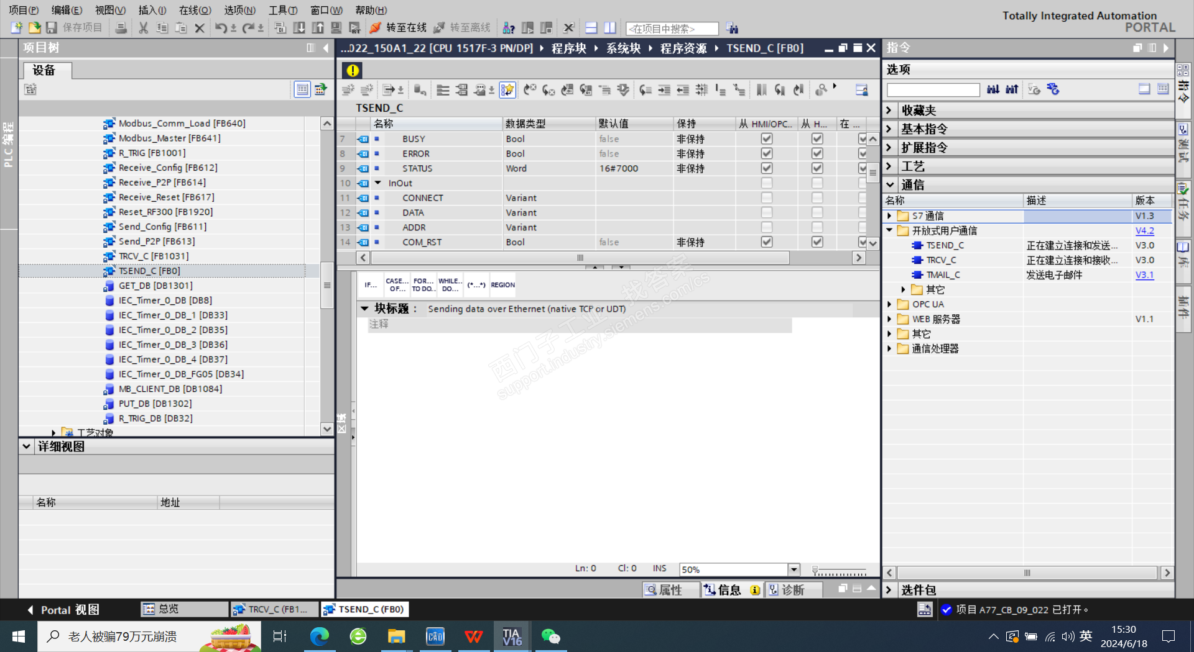Expand the 收藏夹 (Favorites) section

889,111
